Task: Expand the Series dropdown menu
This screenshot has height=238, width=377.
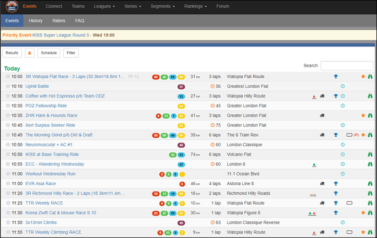Action: point(133,6)
